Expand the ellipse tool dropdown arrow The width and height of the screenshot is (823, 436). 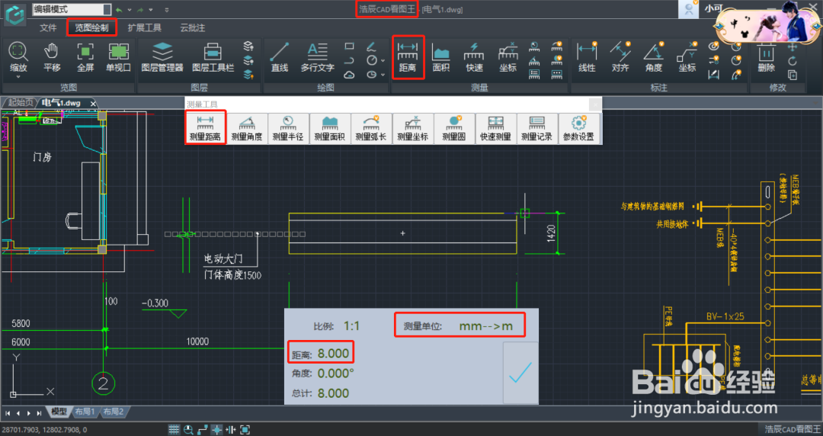tap(383, 75)
